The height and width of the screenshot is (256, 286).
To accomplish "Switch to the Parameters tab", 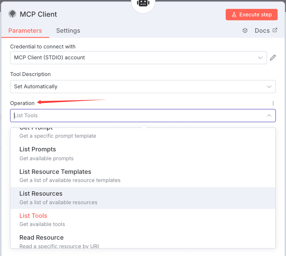I will tap(25, 31).
